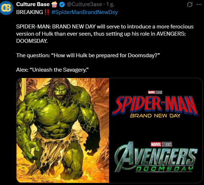Screen dimensions: 204x185
Task: Click the blue verified badge
Action: click(x=62, y=5)
